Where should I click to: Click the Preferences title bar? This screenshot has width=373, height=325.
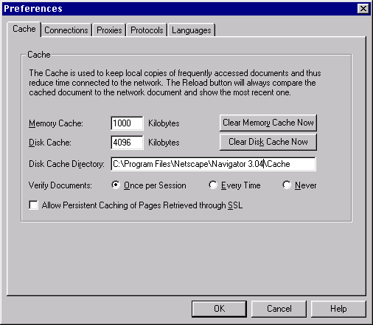point(179,9)
